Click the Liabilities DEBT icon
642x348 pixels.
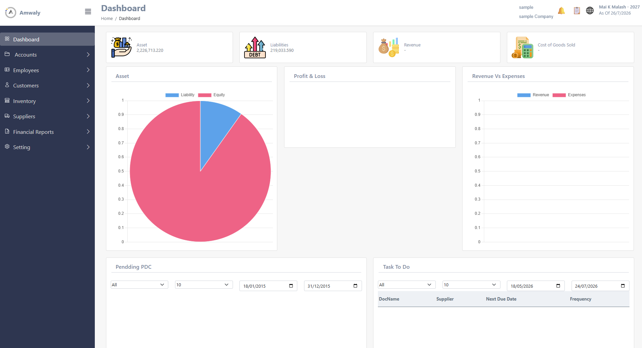(x=255, y=47)
